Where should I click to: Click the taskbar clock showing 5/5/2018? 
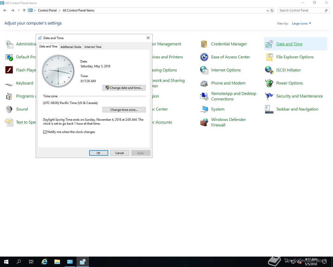pos(311,262)
